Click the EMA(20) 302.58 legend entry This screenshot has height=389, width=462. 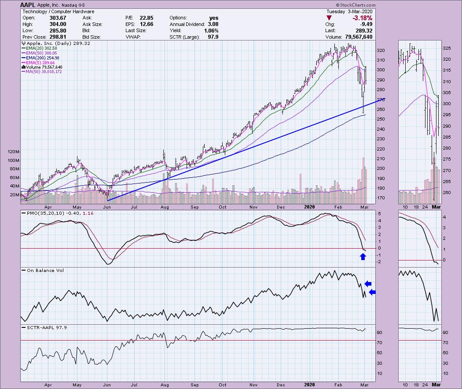[x=39, y=48]
